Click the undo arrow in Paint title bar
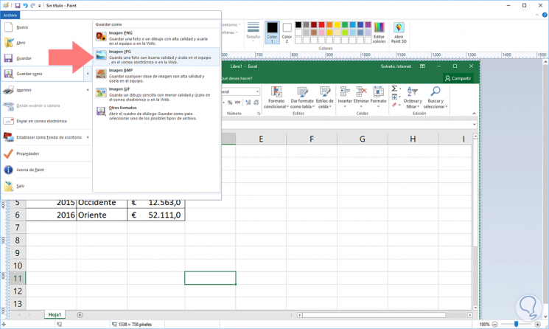Viewport: 549px width, 329px height. coord(25,6)
